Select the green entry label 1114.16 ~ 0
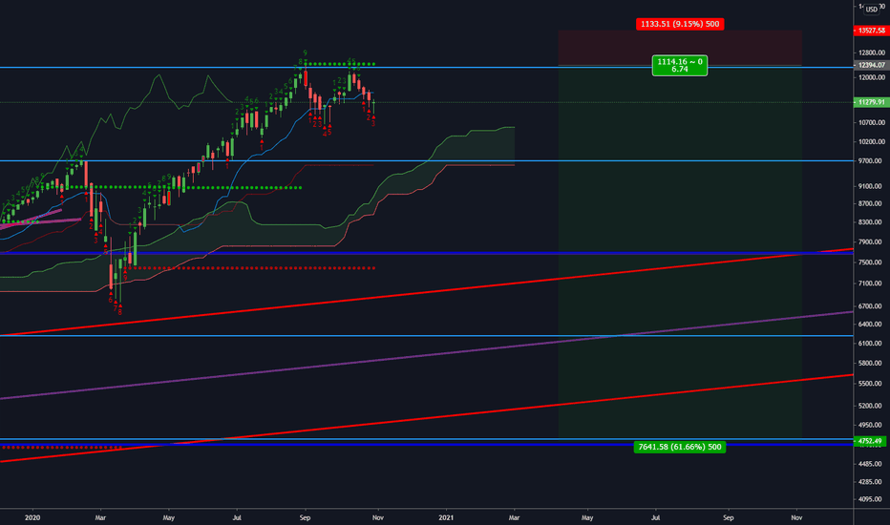Viewport: 890px width, 525px height. [679, 65]
